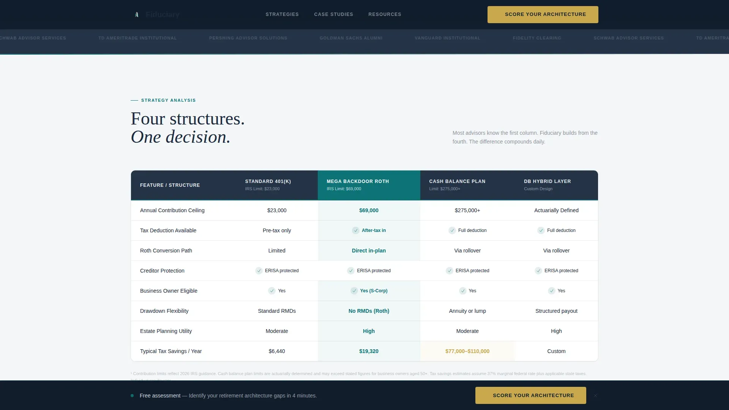Click the header Score Your Architecture button

click(543, 14)
